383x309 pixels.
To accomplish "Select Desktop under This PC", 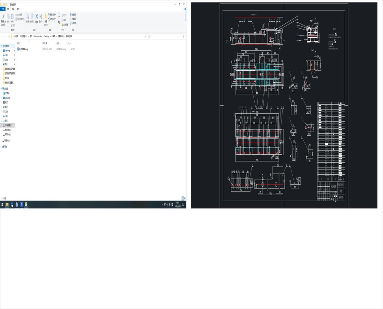I will coord(8,98).
